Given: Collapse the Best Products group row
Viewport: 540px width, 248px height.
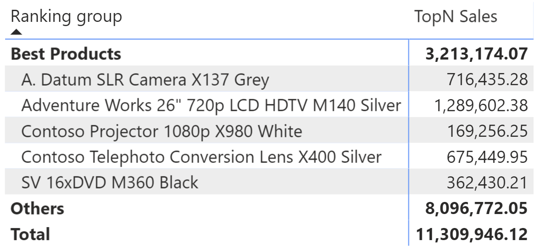Looking at the screenshot, I should click(66, 54).
